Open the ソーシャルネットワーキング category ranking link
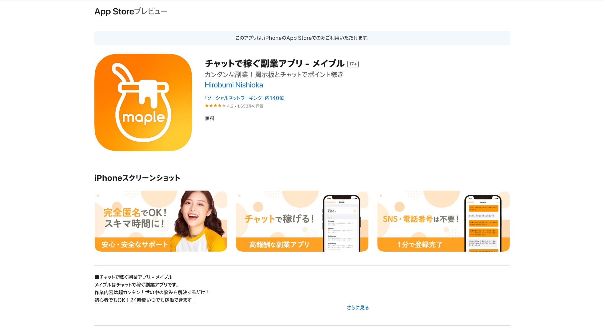The width and height of the screenshot is (604, 329). [244, 98]
